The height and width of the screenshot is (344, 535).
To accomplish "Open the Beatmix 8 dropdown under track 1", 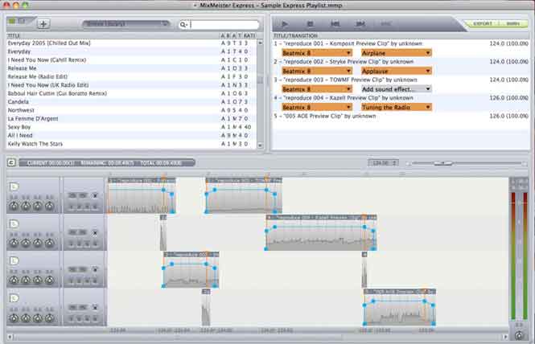I will (x=317, y=53).
